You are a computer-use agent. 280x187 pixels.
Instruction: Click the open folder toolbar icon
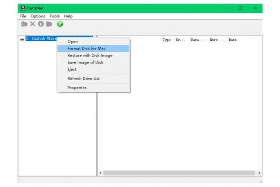coord(24,24)
